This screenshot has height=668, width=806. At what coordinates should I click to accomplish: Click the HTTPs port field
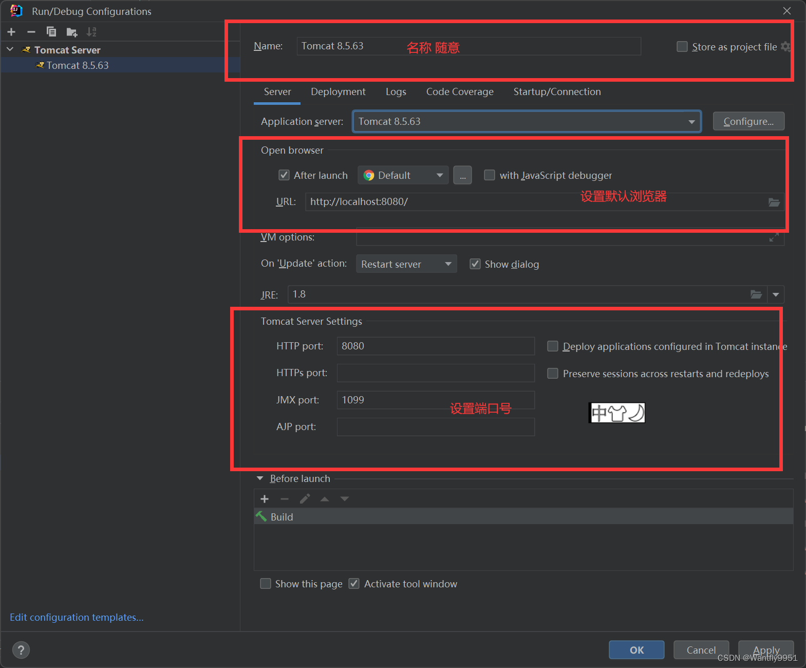tap(436, 373)
